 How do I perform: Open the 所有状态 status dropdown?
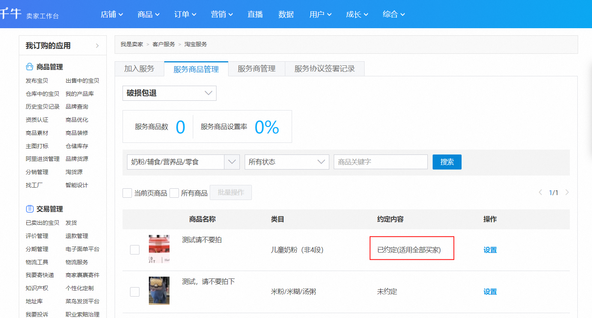click(287, 162)
